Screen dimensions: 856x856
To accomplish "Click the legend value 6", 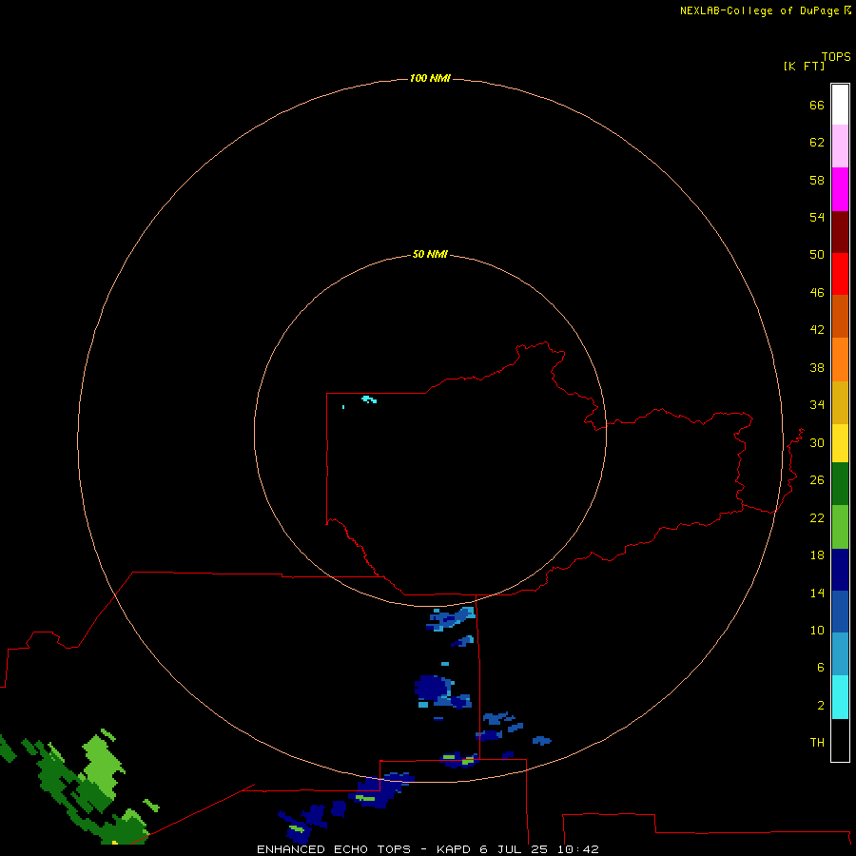I will [821, 667].
